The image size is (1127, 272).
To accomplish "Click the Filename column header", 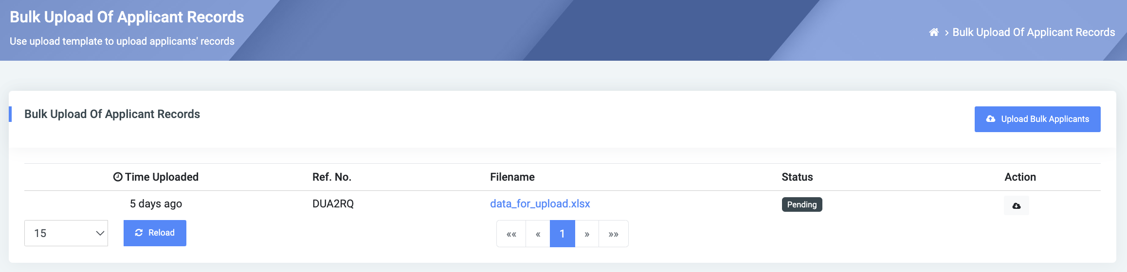I will [512, 177].
